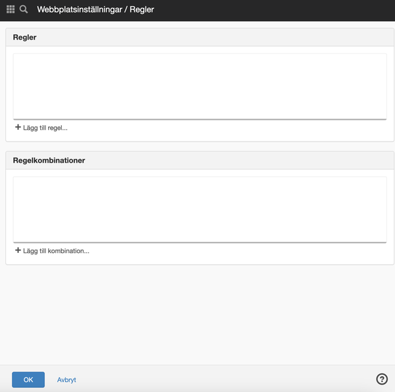Click inside the empty Regelkombinationer list box
This screenshot has height=392, width=395.
tap(199, 210)
